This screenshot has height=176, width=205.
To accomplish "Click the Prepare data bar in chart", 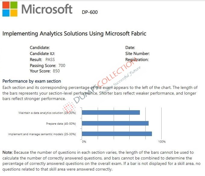I will [x=115, y=123].
